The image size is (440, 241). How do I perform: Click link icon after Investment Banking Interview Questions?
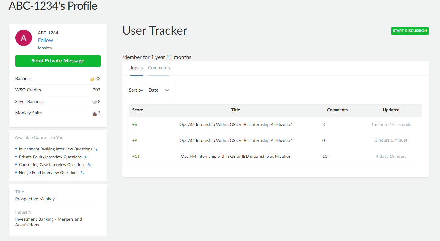tap(96, 149)
